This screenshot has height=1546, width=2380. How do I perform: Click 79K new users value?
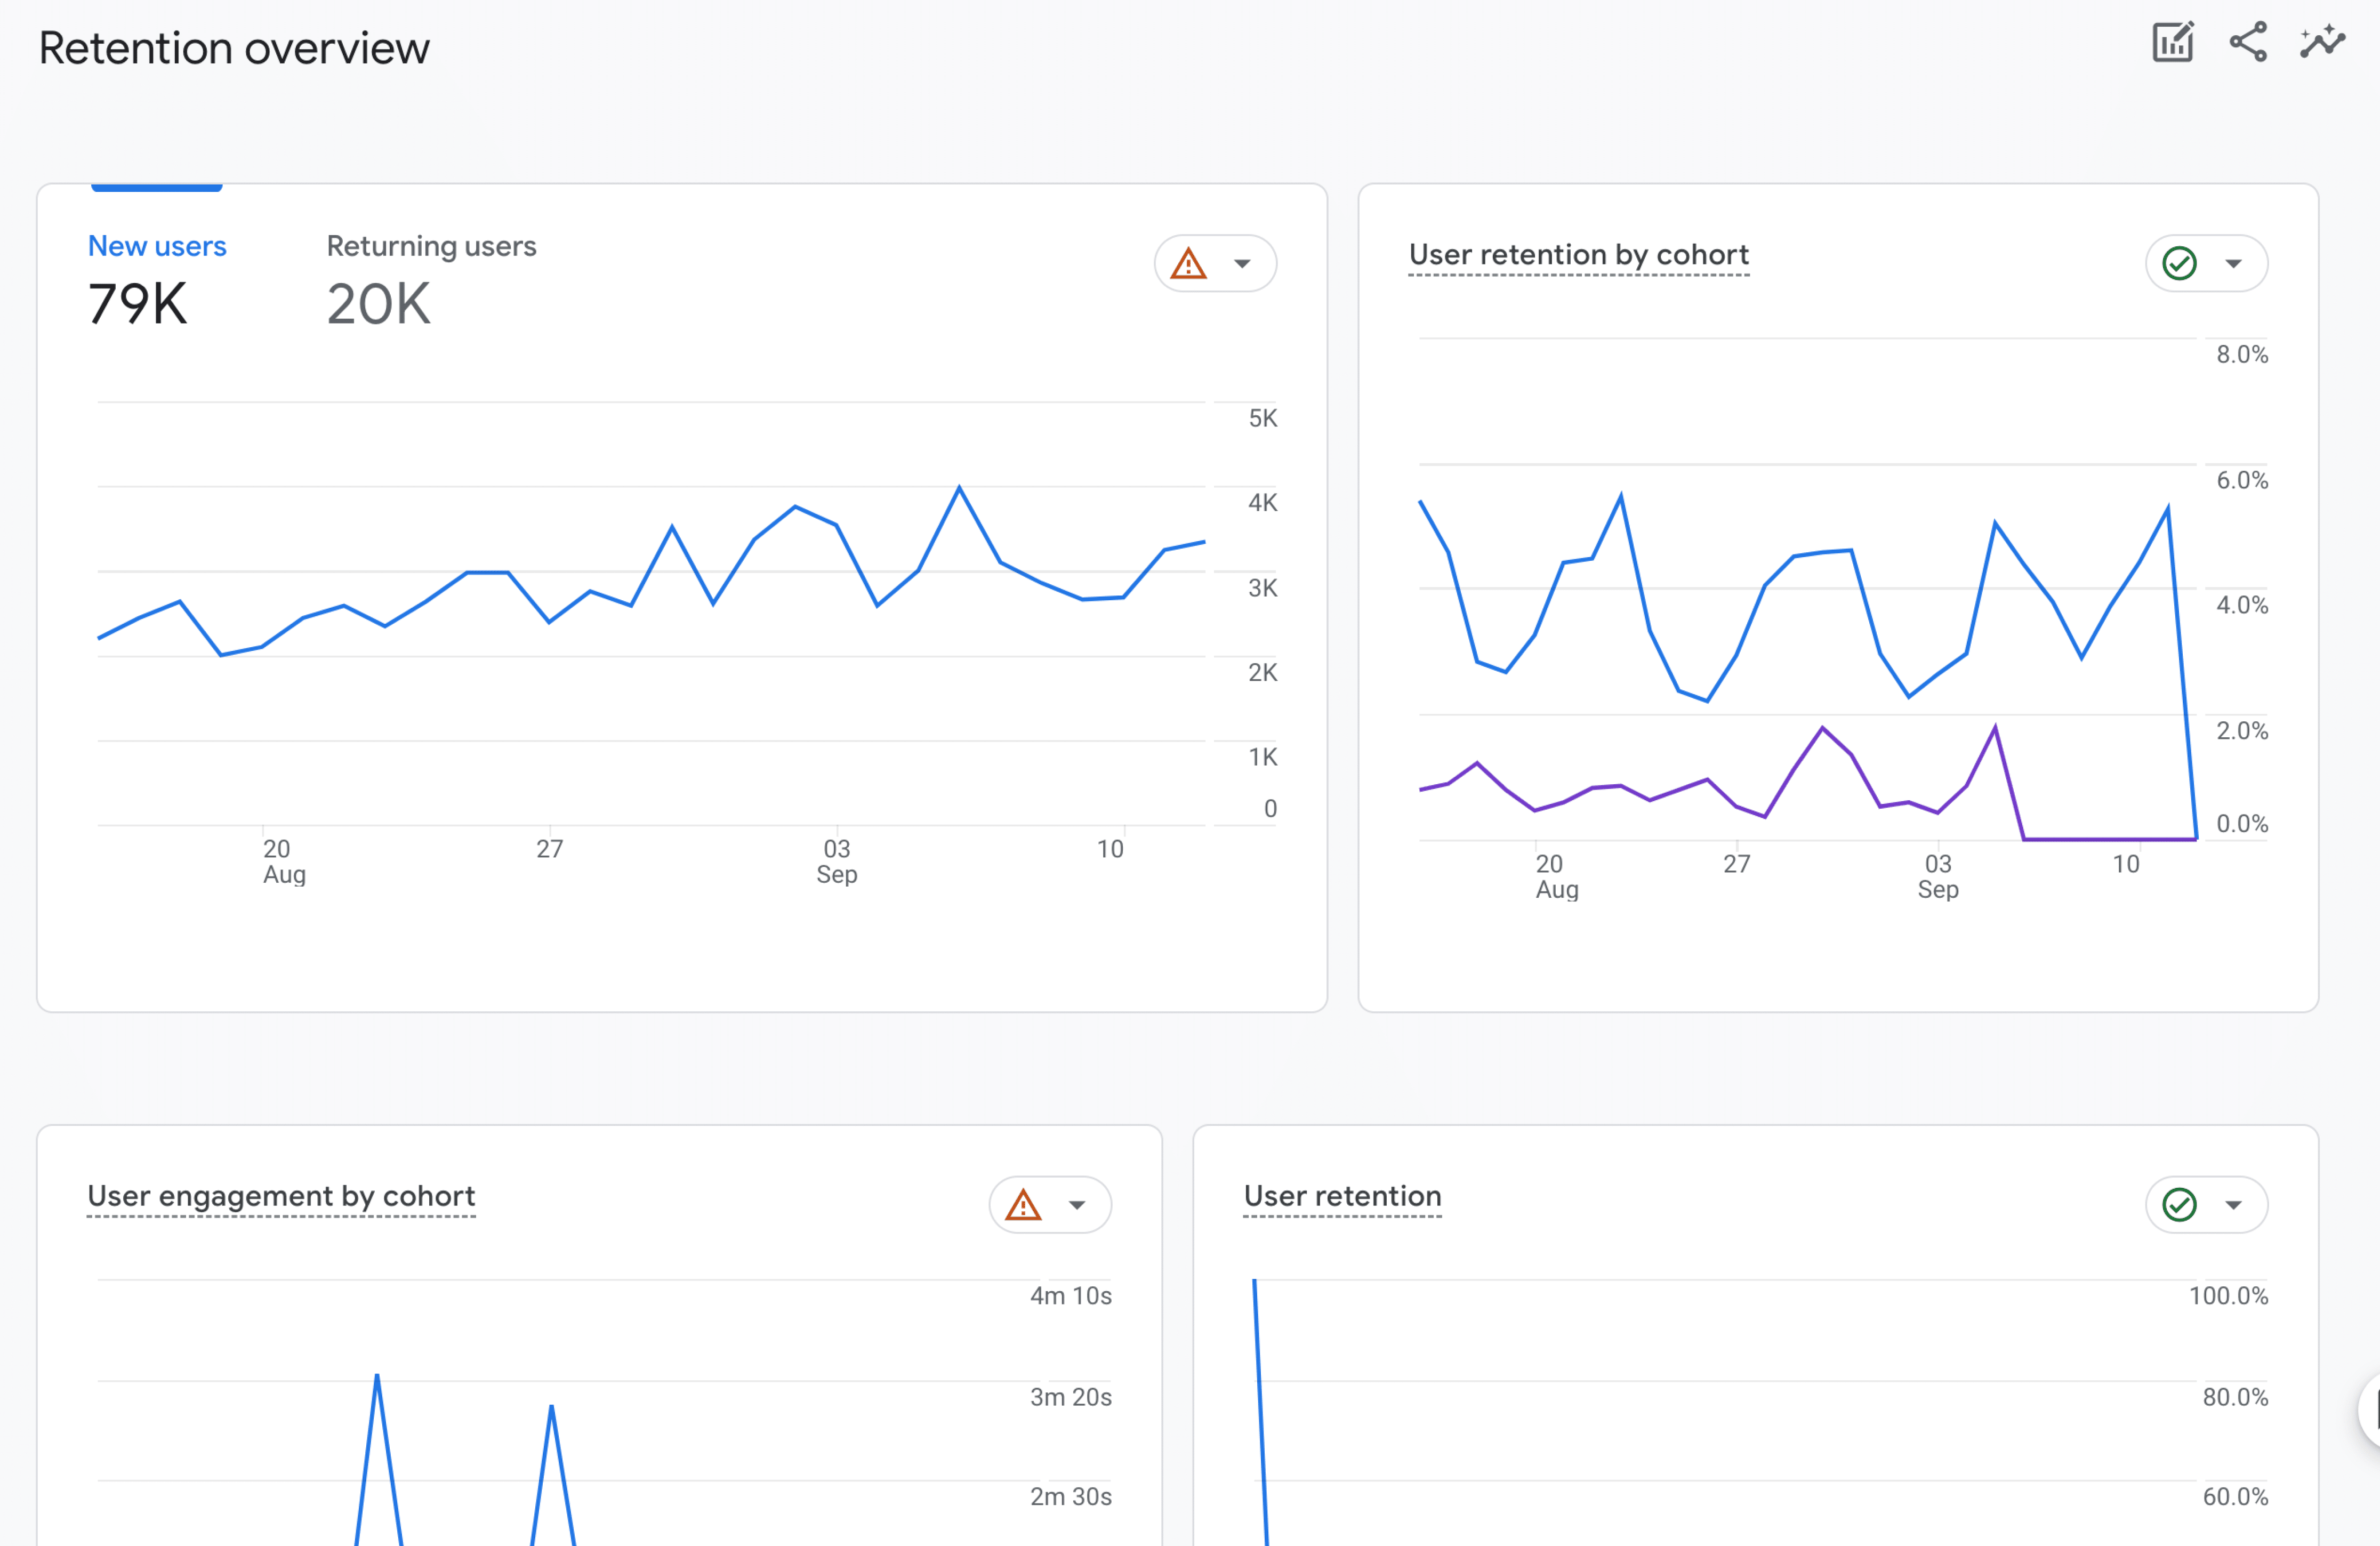[138, 304]
